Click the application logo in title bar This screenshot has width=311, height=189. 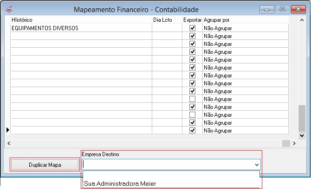point(9,9)
